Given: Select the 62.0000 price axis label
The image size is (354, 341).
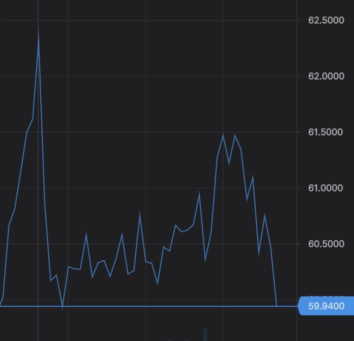Looking at the screenshot, I should (326, 76).
